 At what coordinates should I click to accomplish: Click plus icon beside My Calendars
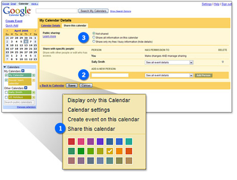23,71
